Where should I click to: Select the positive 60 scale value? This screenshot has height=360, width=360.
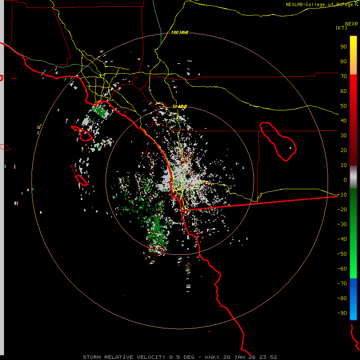[x=344, y=91]
